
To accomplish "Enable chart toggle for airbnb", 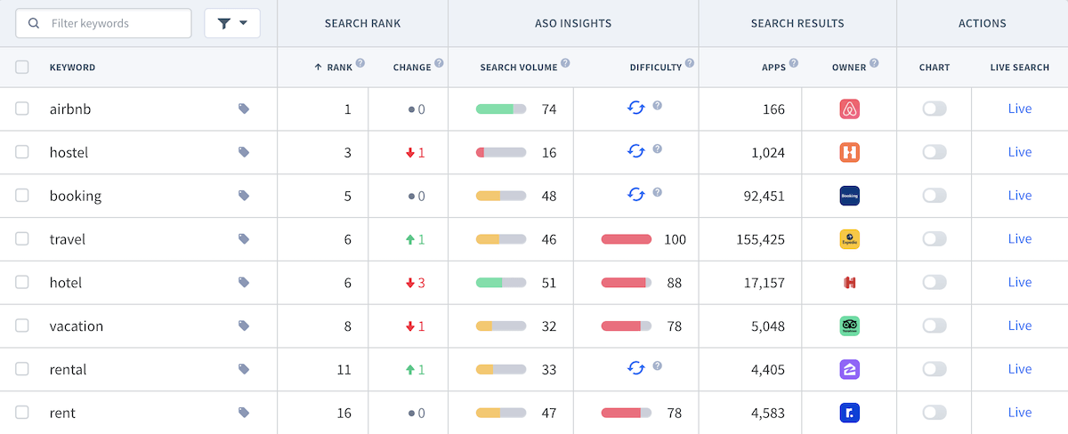I will coord(934,108).
